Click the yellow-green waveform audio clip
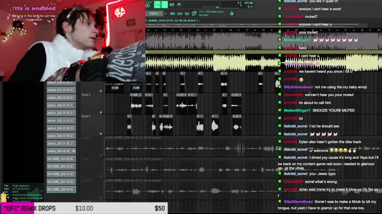Image resolution: width=382 pixels, height=214 pixels. tap(264, 63)
